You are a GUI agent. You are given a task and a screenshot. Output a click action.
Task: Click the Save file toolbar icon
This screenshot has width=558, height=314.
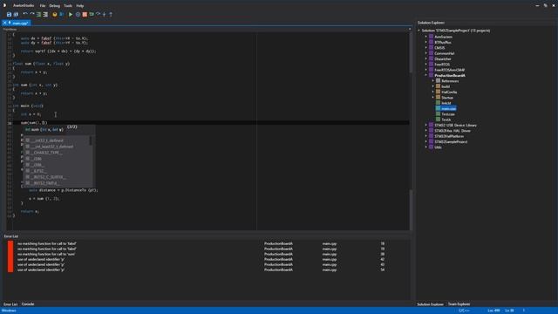[x=9, y=15]
